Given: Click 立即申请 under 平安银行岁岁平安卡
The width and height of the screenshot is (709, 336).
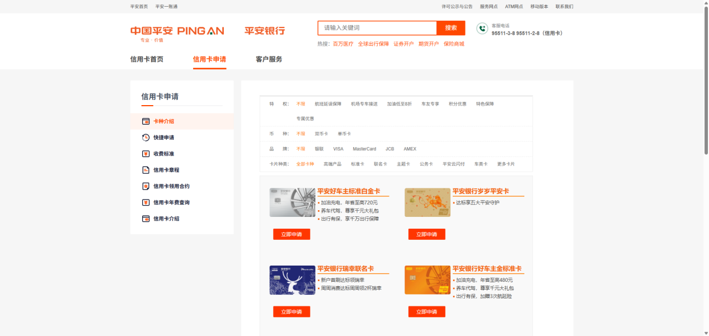Looking at the screenshot, I should tap(427, 234).
